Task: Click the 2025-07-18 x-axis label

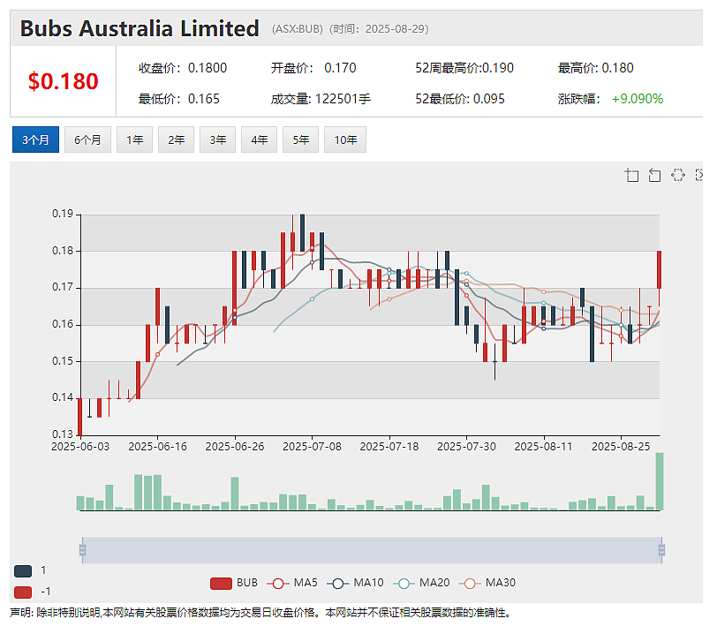Action: (389, 447)
